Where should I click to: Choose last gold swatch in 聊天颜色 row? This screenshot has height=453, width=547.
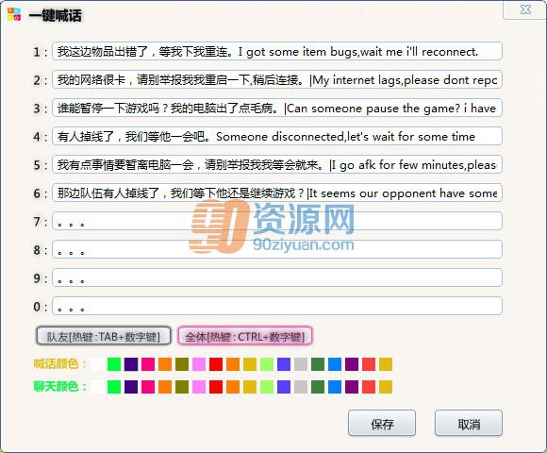tap(386, 387)
